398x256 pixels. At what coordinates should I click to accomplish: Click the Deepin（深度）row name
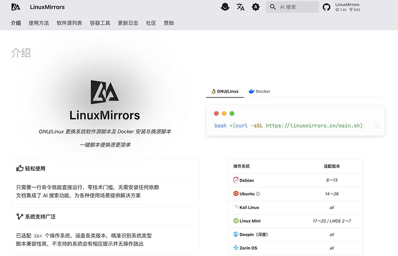pyautogui.click(x=254, y=235)
